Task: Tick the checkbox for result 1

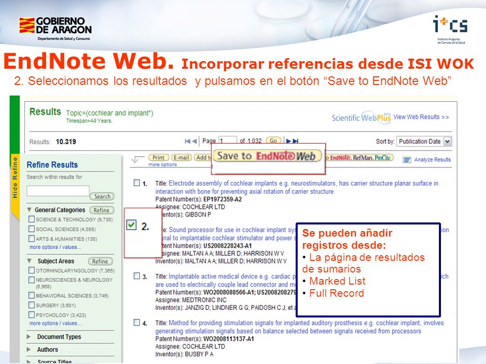Action: [137, 183]
